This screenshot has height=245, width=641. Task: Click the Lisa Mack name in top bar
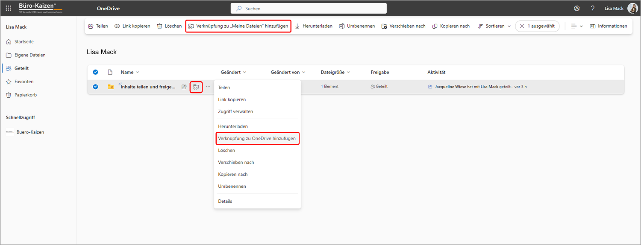coord(614,9)
